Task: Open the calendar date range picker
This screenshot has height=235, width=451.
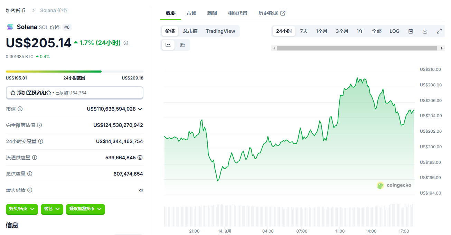Action: pos(411,31)
